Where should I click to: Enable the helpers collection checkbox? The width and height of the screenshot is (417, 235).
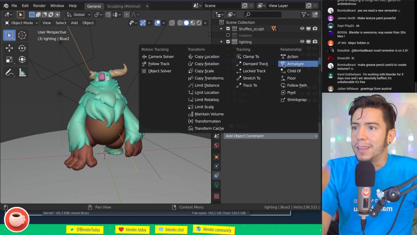[x=228, y=35]
